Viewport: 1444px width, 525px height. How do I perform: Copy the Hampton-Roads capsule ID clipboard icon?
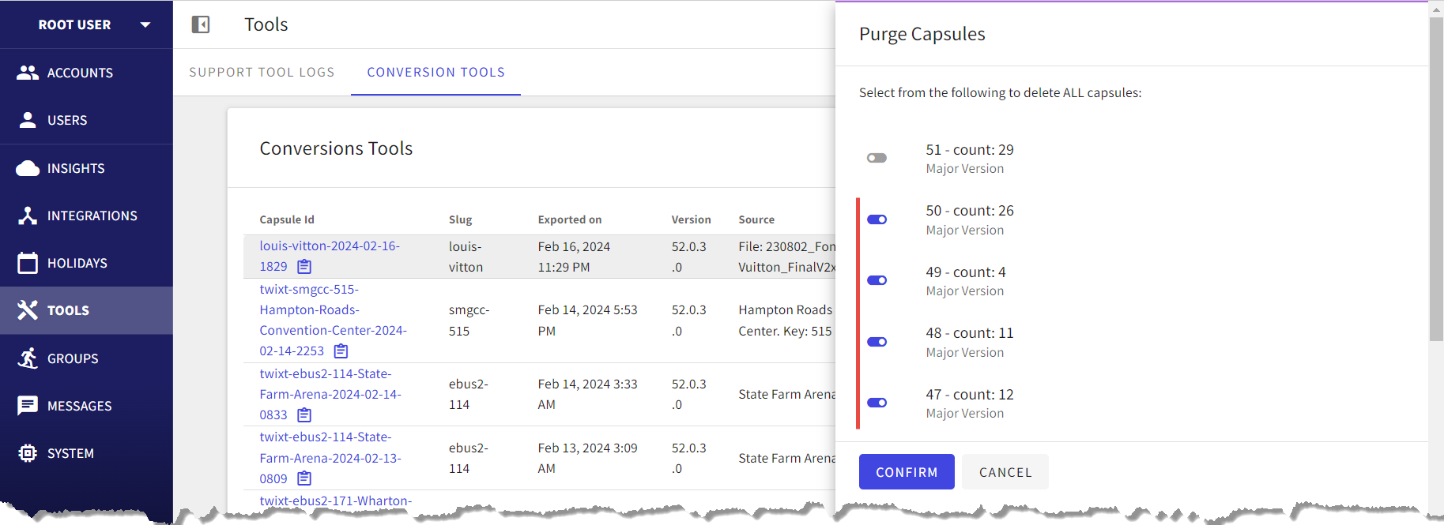tap(341, 351)
